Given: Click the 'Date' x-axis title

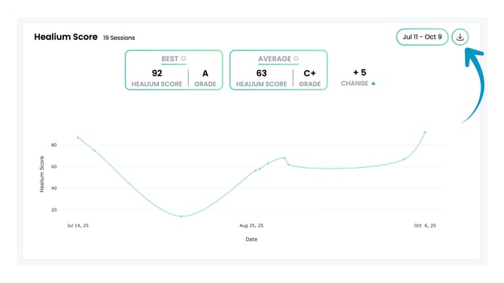Looking at the screenshot, I should click(x=251, y=239).
